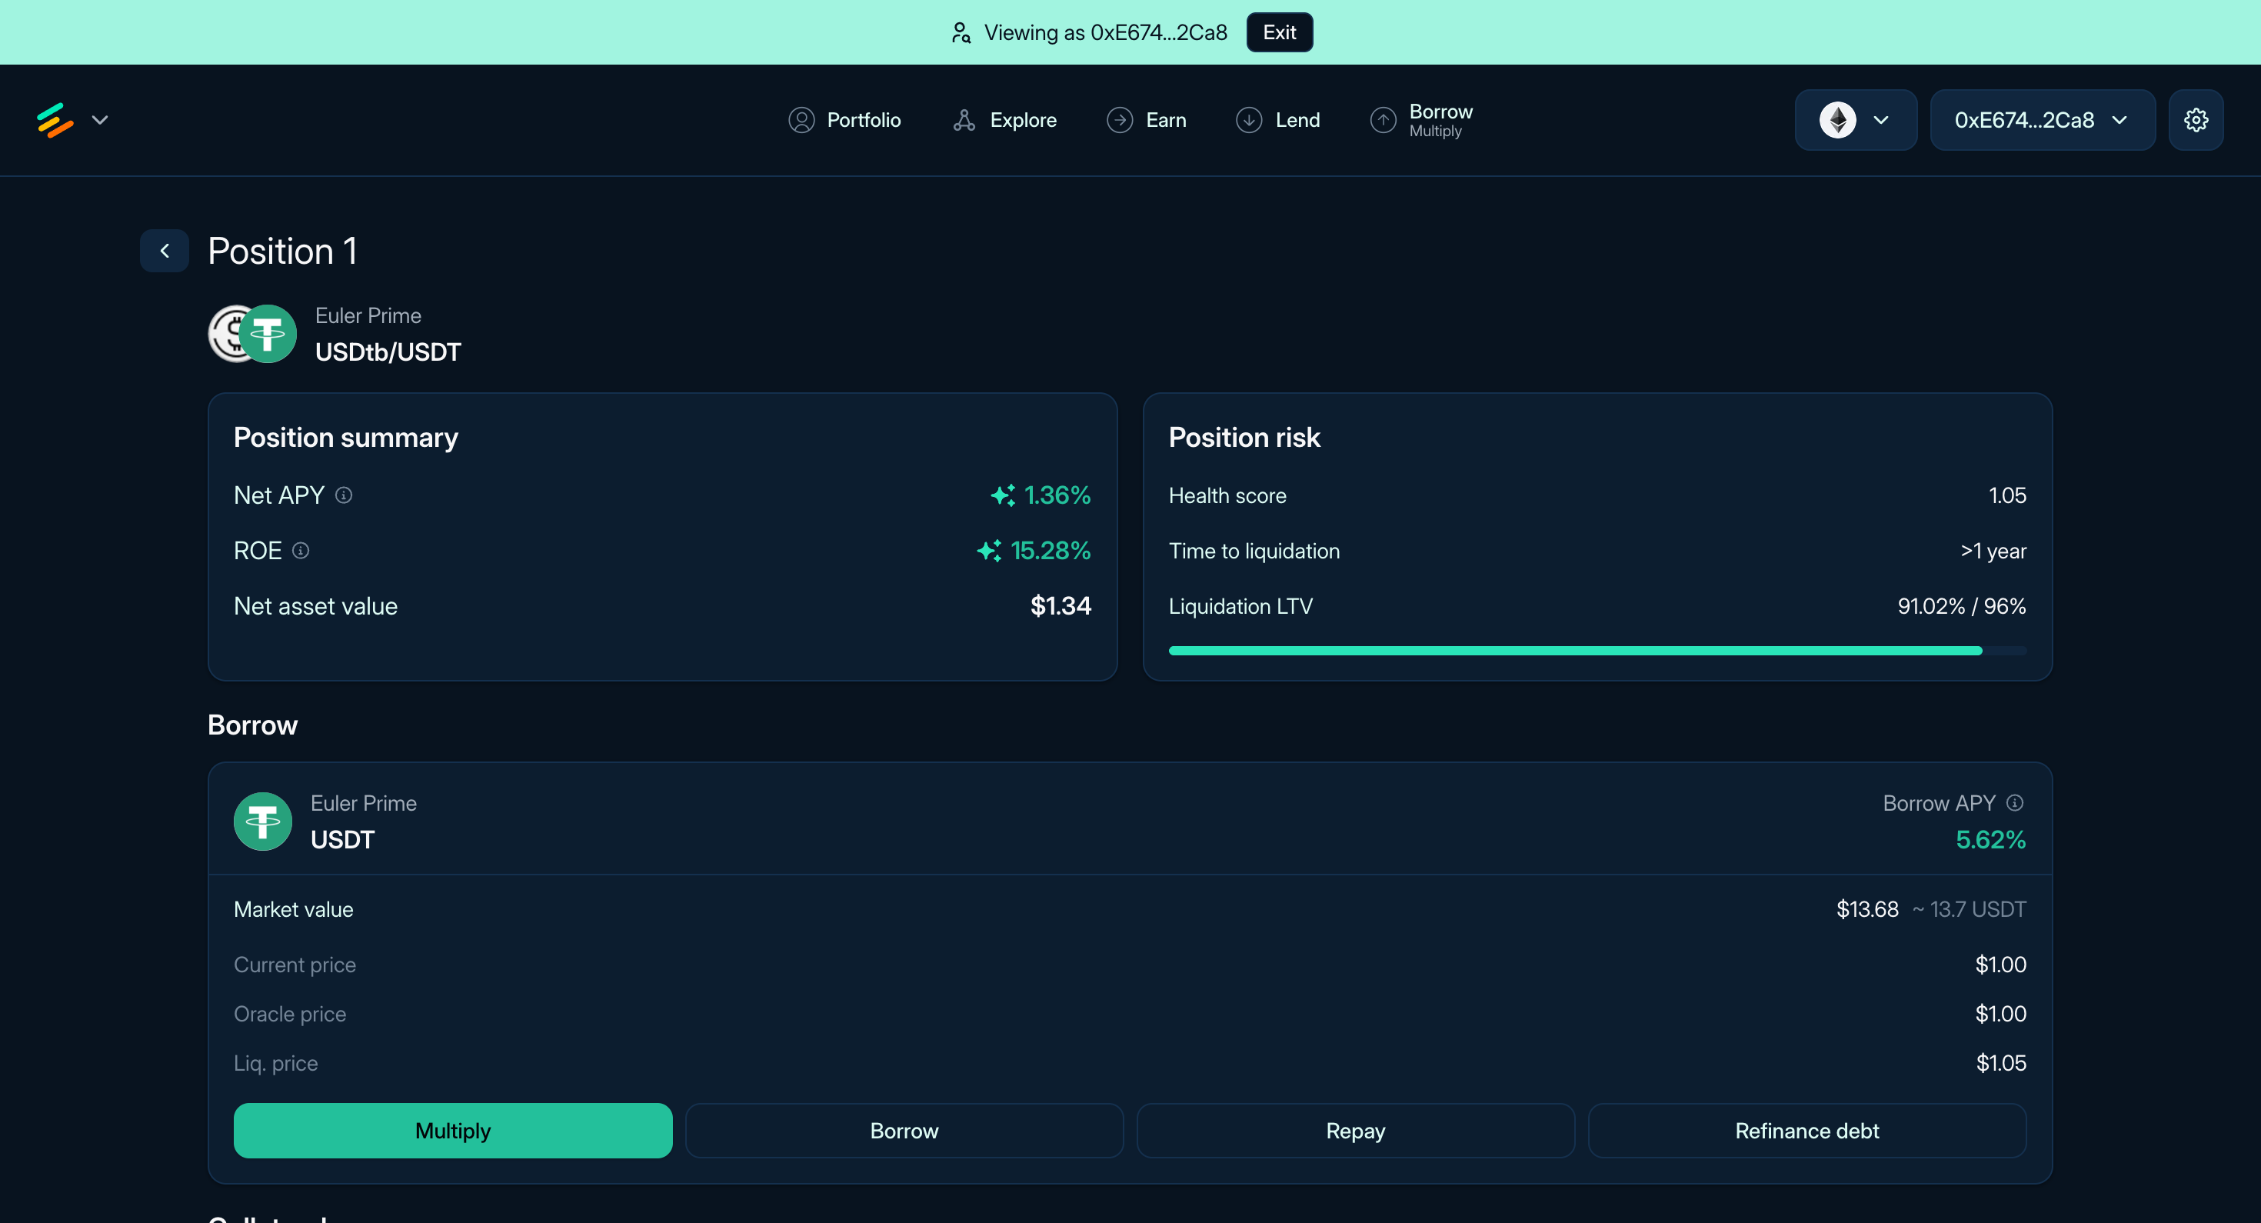This screenshot has width=2261, height=1223.
Task: Navigate to the Lend section
Action: coord(1278,120)
